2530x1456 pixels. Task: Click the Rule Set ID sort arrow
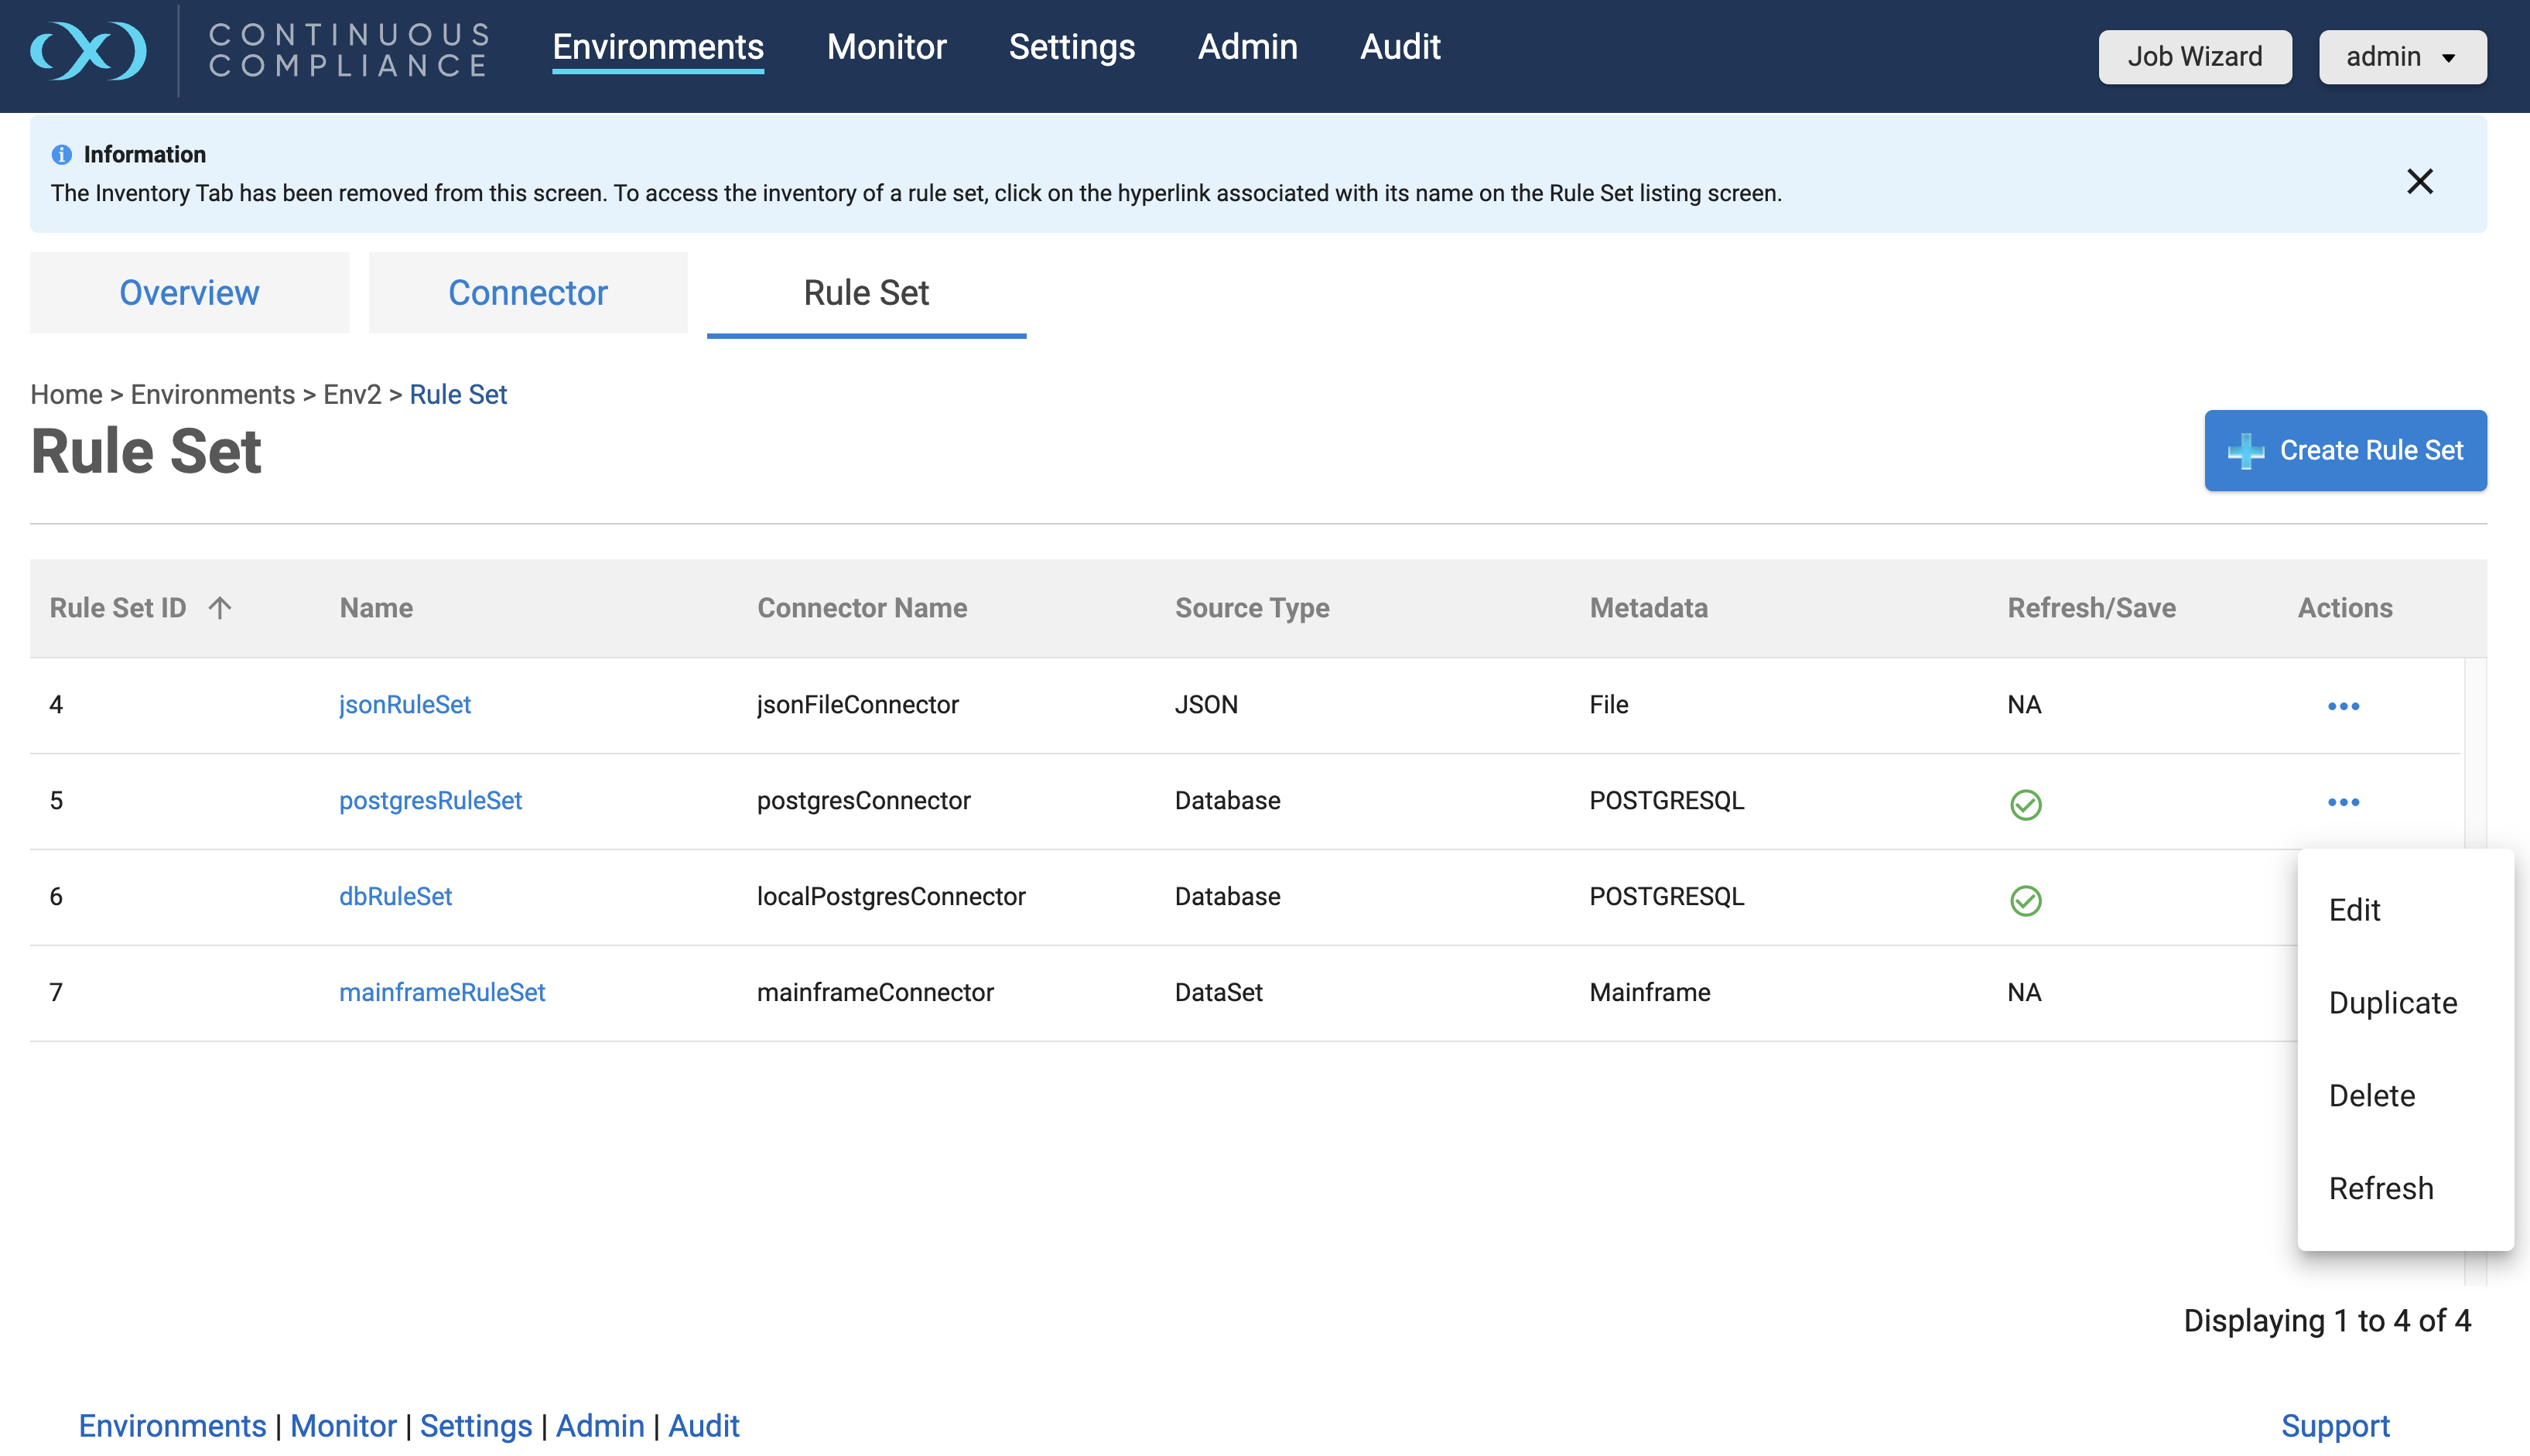point(220,607)
